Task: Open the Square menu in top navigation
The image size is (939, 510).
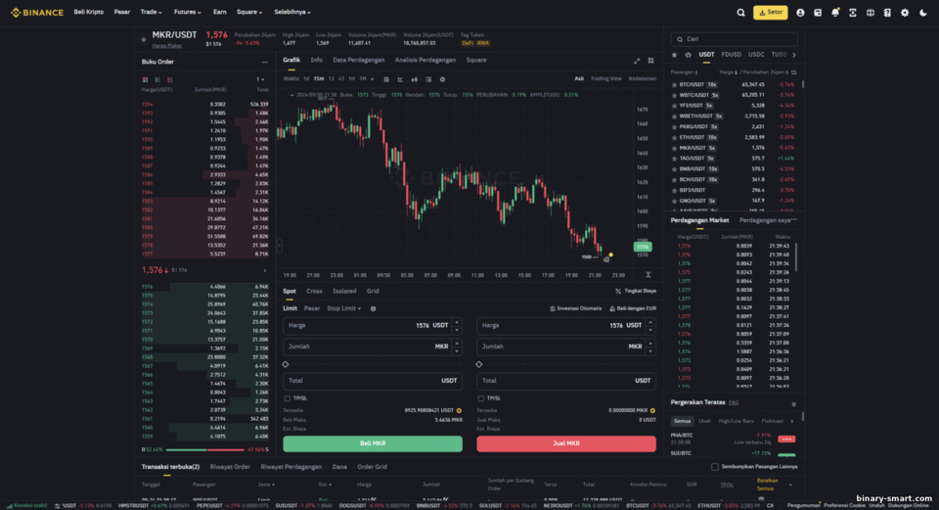Action: point(249,12)
